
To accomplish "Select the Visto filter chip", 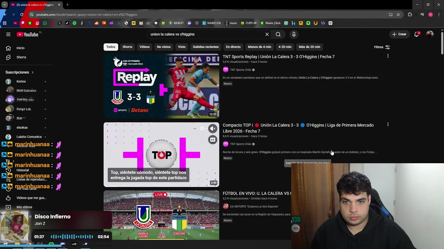I will (182, 47).
